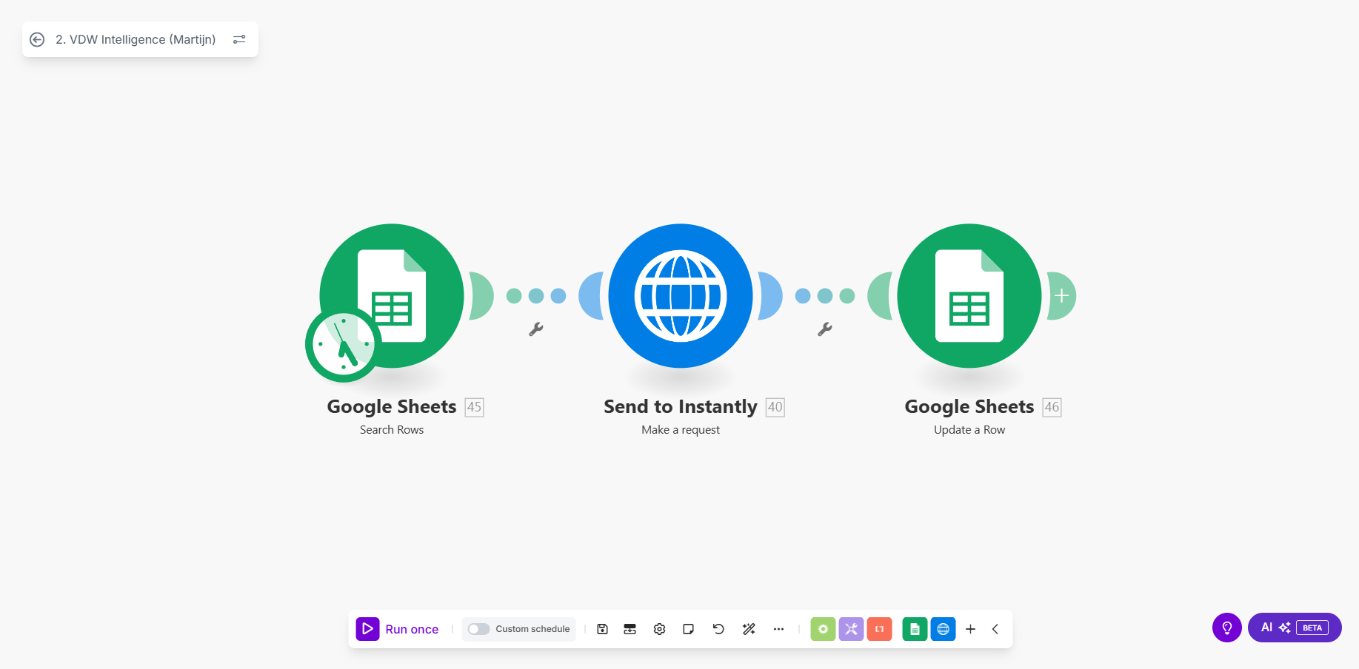Open the notes icon in the toolbar
The width and height of the screenshot is (1359, 669).
point(688,629)
